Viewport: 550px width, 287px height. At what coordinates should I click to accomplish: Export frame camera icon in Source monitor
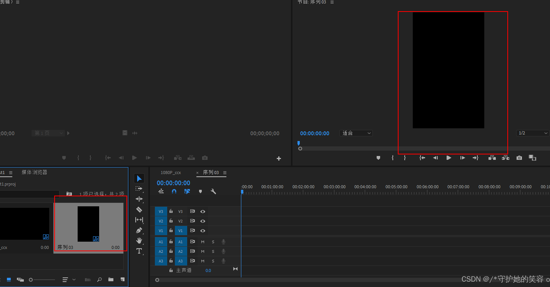tap(205, 158)
